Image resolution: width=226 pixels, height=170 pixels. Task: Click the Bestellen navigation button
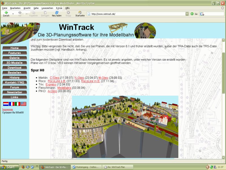click(x=15, y=73)
